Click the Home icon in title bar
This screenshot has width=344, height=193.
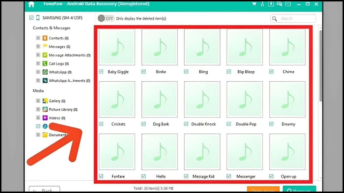31,4
